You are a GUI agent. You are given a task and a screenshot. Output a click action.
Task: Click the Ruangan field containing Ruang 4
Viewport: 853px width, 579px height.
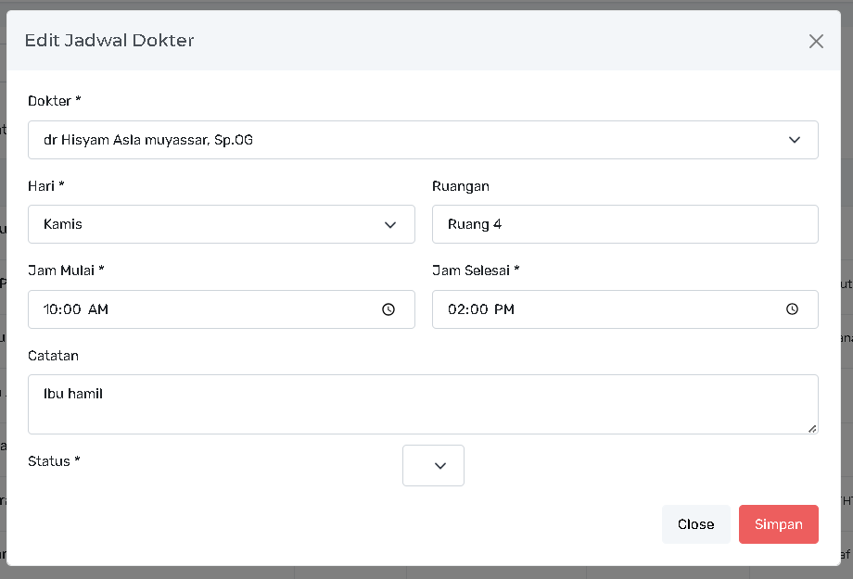coord(624,224)
